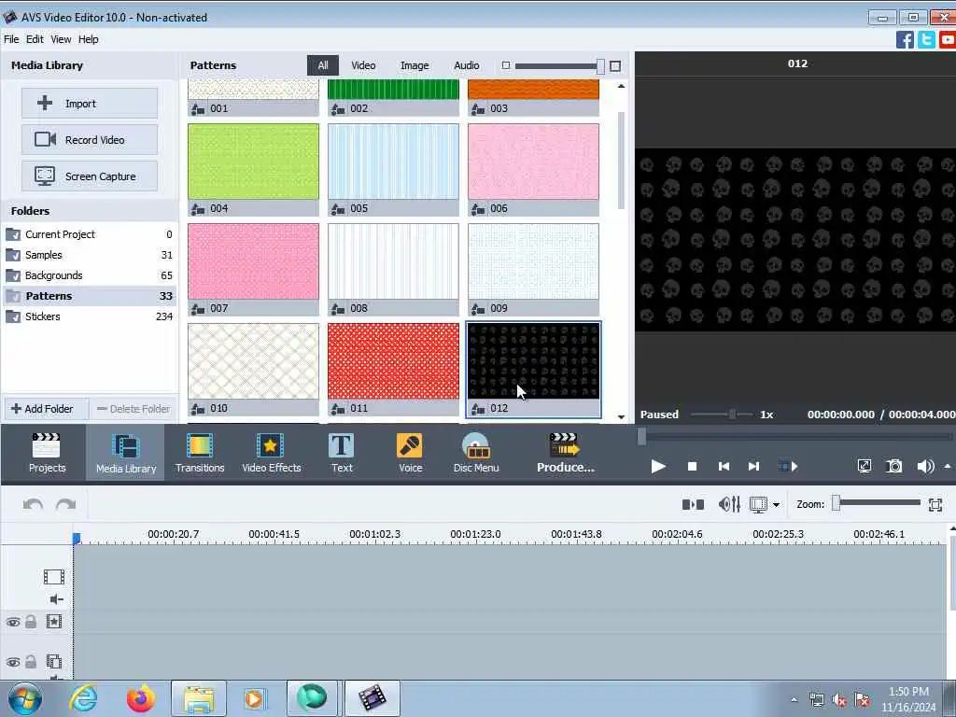Open the AVS Facebook page icon
Viewport: 956px width, 717px height.
coord(905,39)
